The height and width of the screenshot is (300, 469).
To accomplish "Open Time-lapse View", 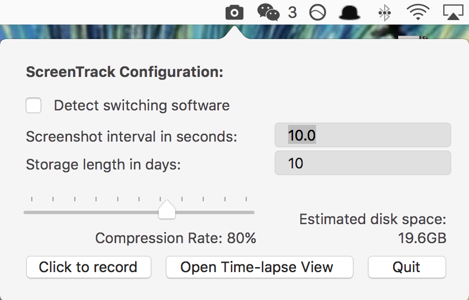I will (x=259, y=267).
